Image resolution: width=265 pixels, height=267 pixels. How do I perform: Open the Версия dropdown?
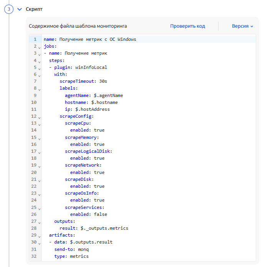point(242,26)
